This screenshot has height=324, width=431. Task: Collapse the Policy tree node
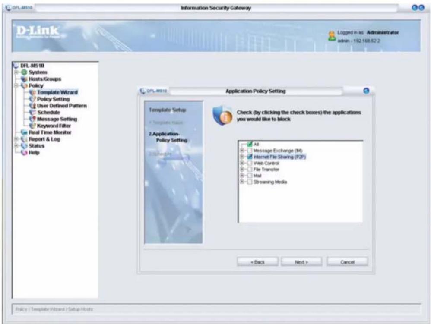[16, 86]
